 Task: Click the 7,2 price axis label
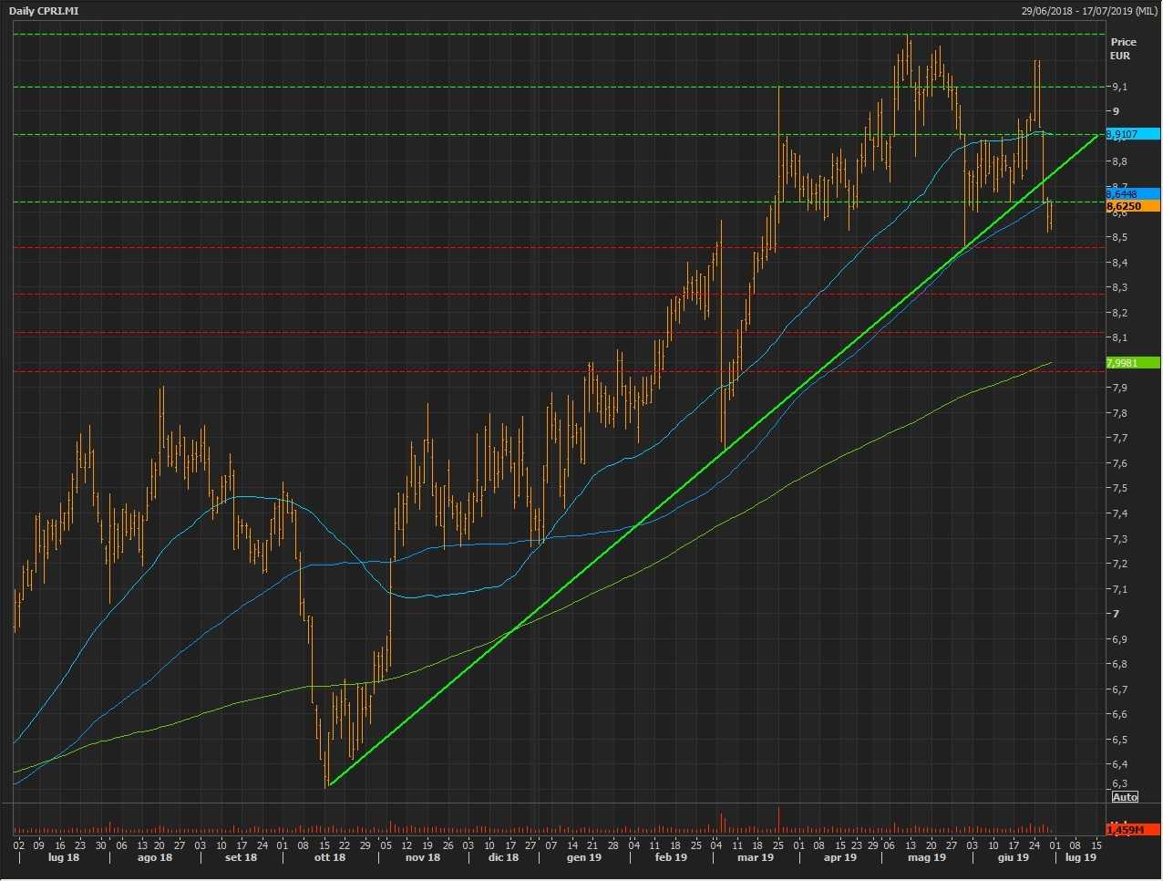point(1118,564)
